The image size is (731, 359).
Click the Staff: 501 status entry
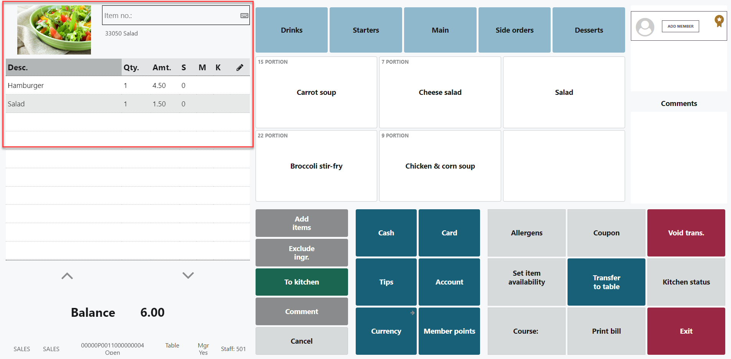[233, 349]
